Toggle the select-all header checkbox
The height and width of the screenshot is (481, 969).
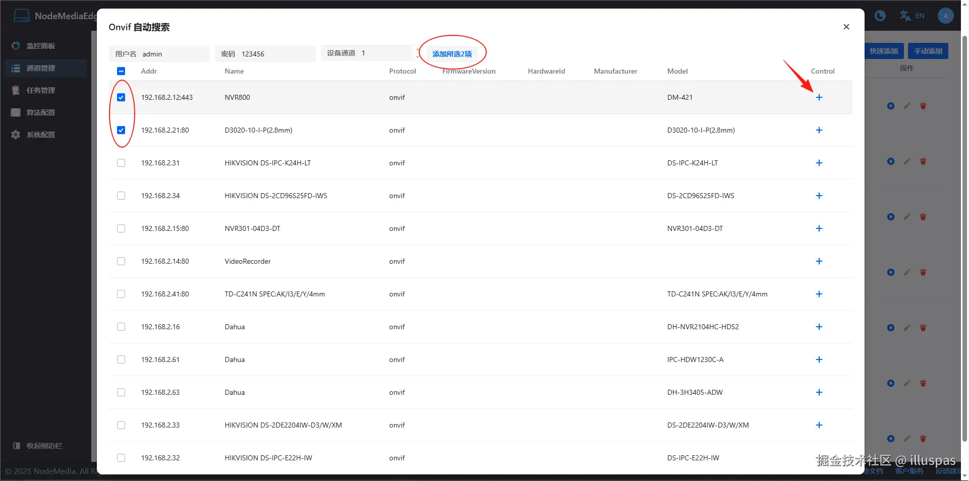coord(121,71)
